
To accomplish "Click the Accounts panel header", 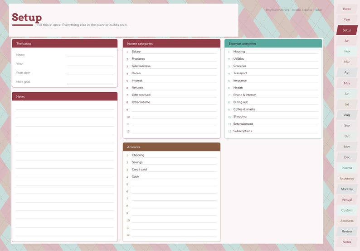I will [171, 147].
